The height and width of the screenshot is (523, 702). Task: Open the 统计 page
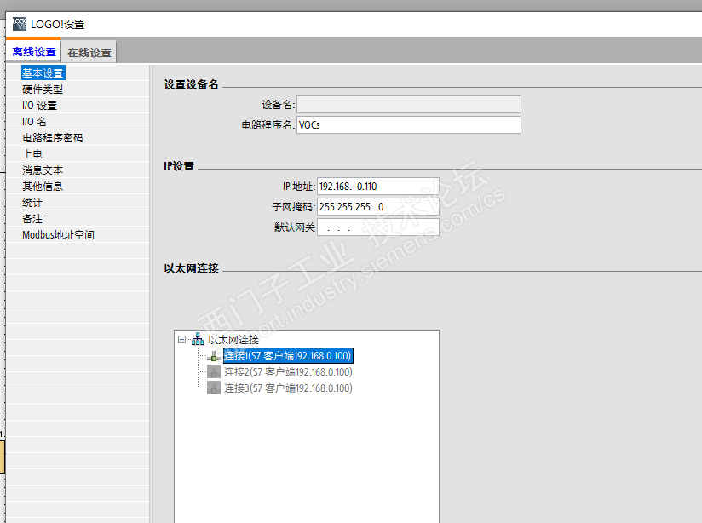coord(32,203)
